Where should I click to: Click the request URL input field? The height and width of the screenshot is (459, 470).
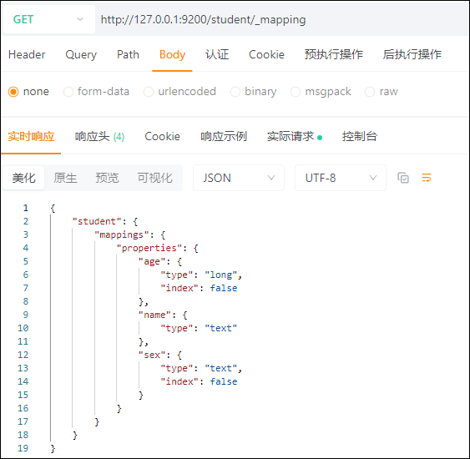click(282, 19)
